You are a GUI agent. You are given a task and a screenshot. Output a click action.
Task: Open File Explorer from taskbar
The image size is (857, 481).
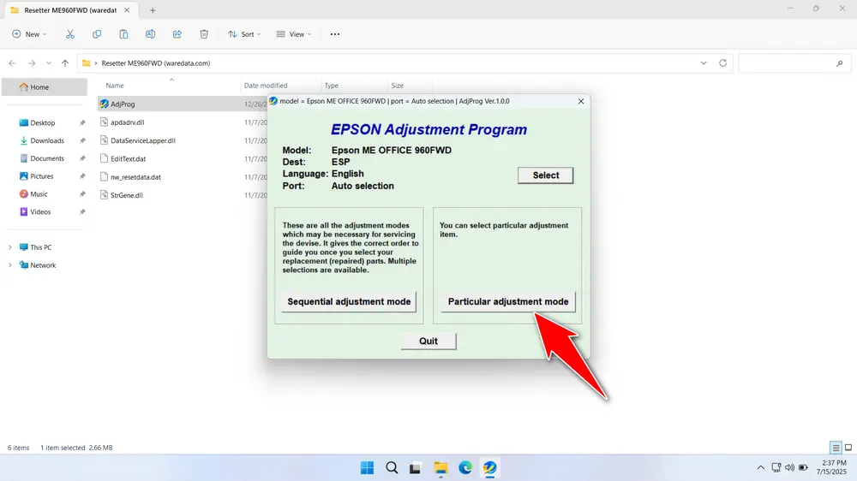coord(440,468)
